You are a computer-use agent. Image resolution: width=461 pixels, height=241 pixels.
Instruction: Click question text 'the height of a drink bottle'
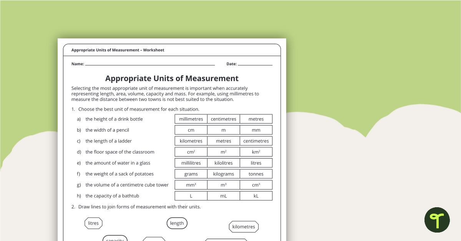coord(114,119)
